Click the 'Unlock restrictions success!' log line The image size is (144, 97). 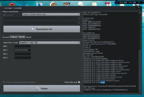(101, 81)
